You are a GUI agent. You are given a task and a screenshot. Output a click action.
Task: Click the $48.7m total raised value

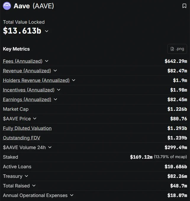tap(178, 186)
